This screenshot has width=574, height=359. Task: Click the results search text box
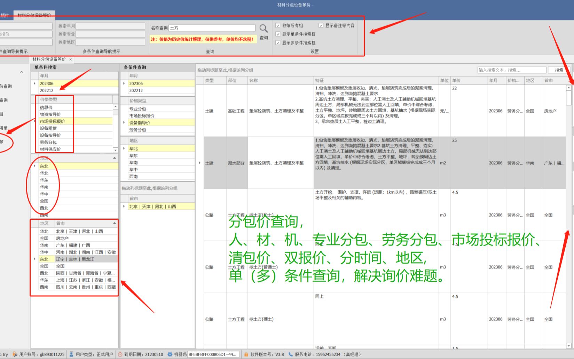pyautogui.click(x=511, y=70)
